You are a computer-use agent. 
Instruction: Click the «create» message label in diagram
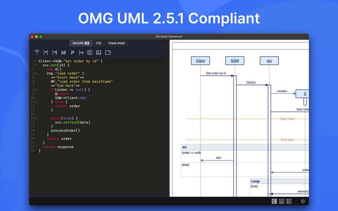point(282,91)
